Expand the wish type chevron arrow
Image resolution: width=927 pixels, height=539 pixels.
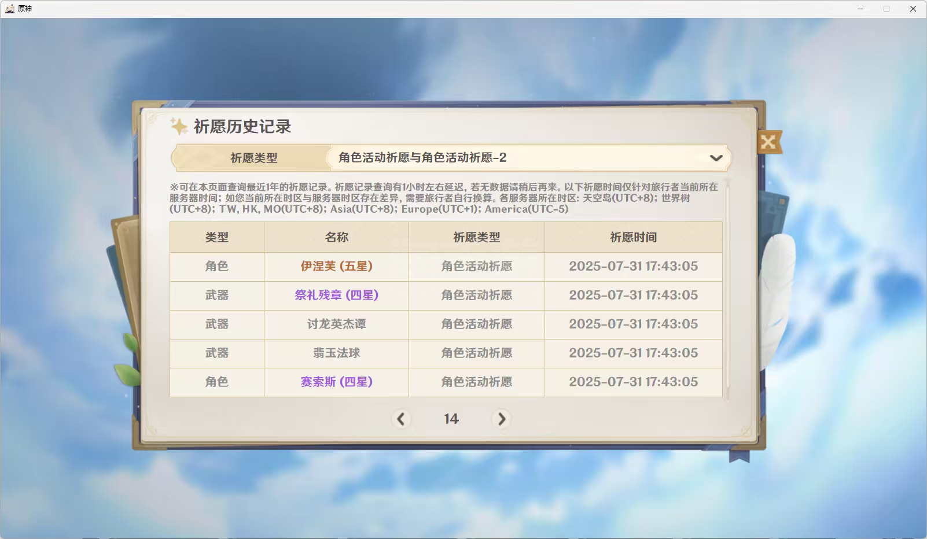coord(716,158)
